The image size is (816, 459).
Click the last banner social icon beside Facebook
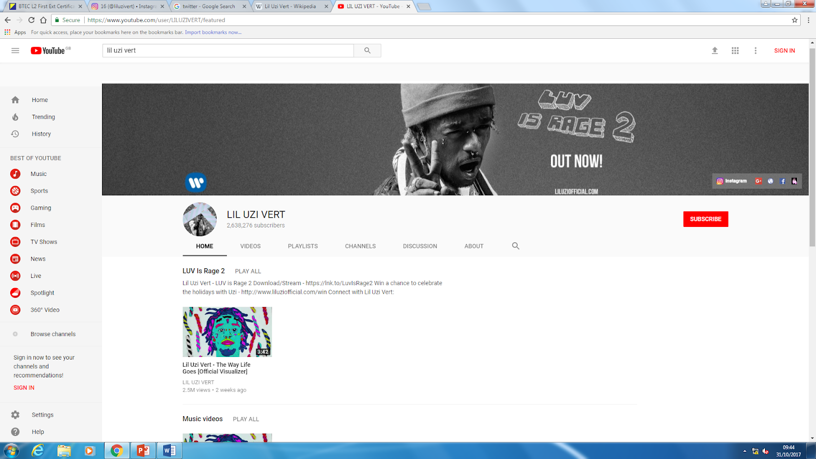click(x=795, y=181)
